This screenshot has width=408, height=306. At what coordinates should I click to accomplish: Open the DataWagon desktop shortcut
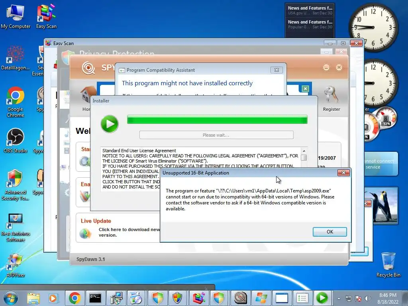pyautogui.click(x=16, y=58)
